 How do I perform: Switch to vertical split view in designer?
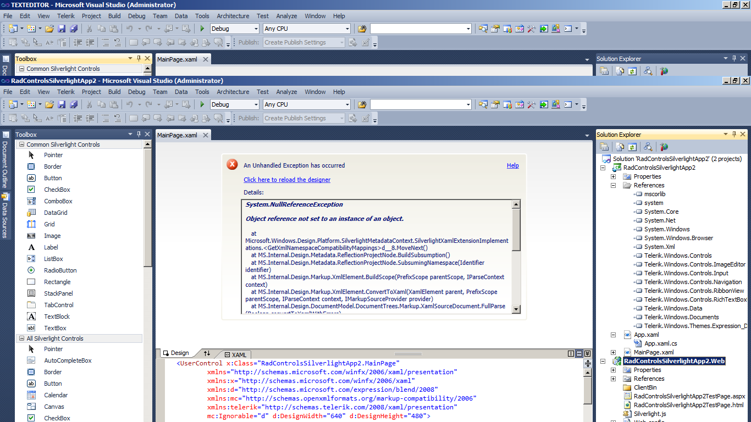click(571, 353)
